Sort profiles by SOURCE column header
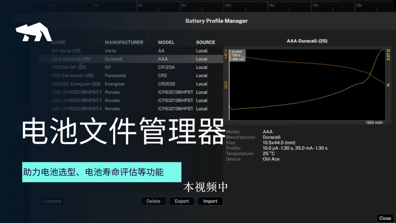 (x=205, y=43)
